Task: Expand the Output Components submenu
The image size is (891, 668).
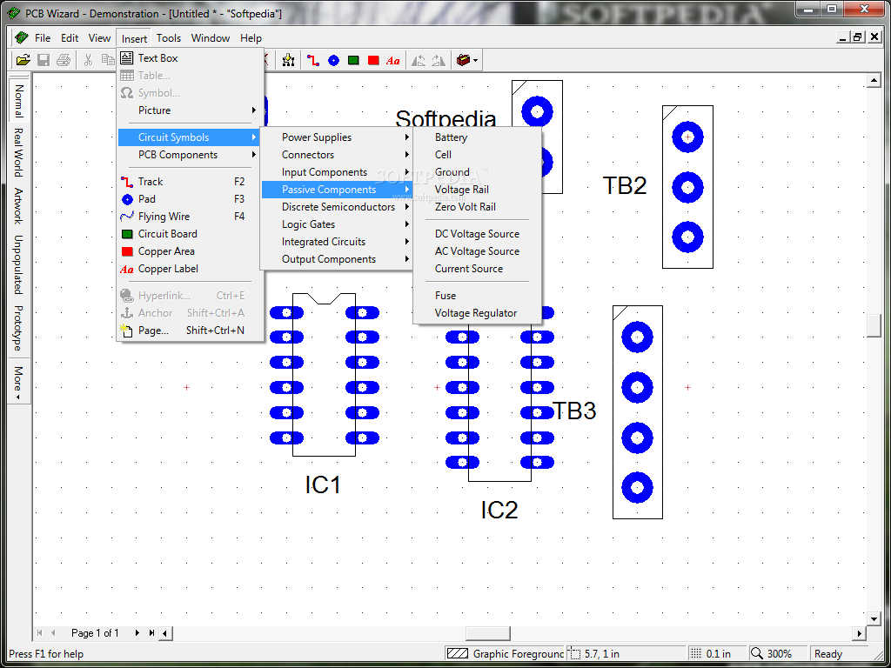Action: click(337, 259)
